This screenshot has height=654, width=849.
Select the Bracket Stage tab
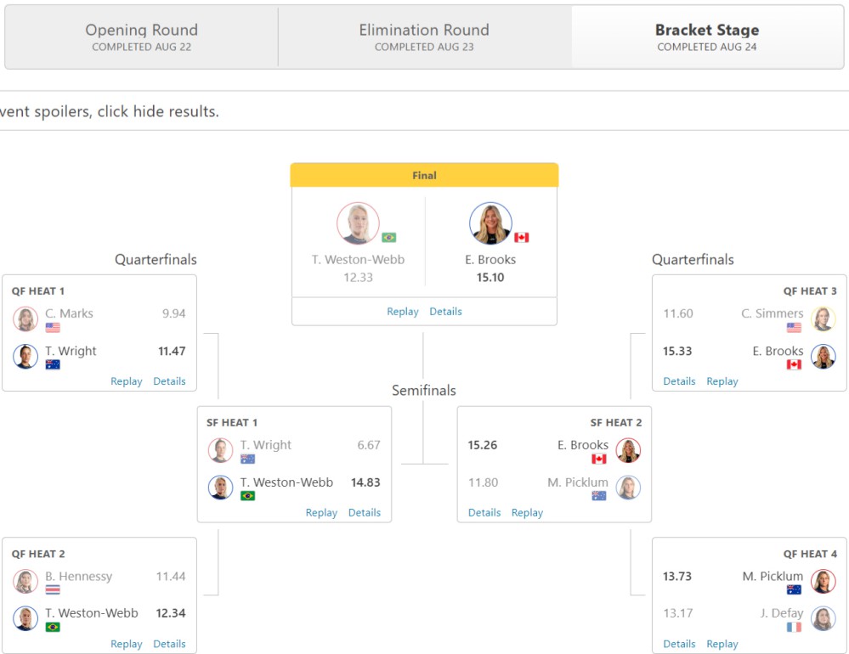coord(706,37)
